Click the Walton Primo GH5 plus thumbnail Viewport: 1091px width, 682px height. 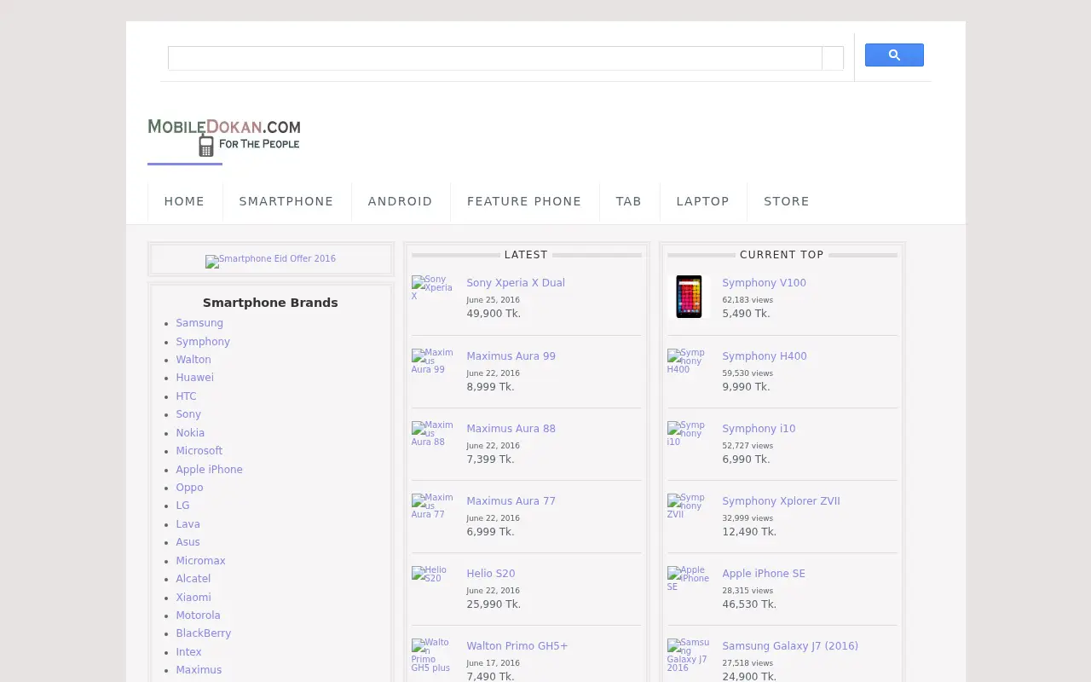click(x=431, y=655)
